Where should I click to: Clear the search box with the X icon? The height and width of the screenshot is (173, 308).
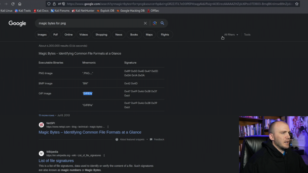[x=145, y=23]
